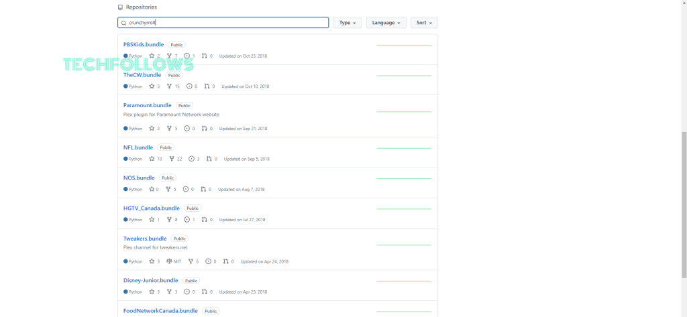Open the Language filter dropdown

click(386, 23)
